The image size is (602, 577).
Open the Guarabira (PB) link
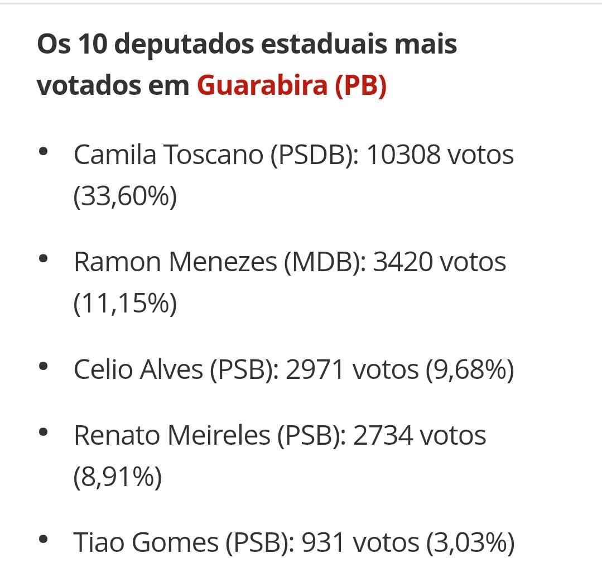point(291,85)
